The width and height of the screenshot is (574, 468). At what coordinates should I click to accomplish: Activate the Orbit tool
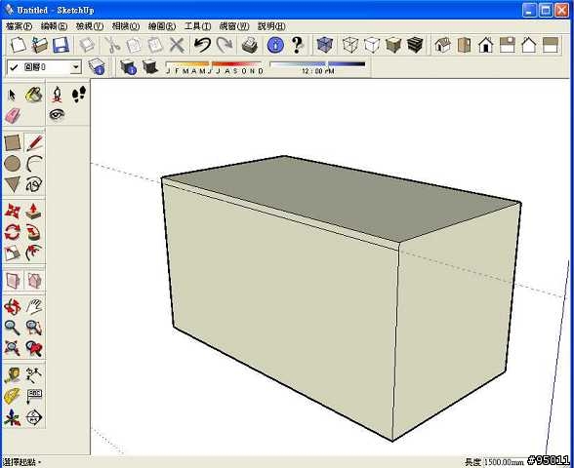click(x=12, y=307)
